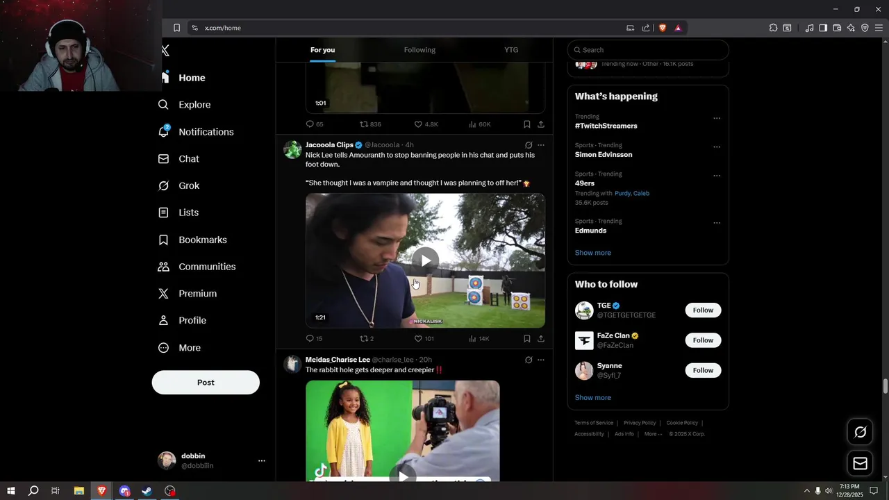The width and height of the screenshot is (889, 500).
Task: Share the Jacooola Clips post
Action: click(x=541, y=339)
